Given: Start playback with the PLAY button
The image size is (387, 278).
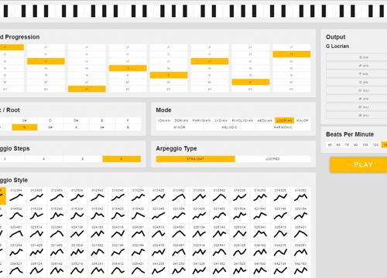Looking at the screenshot, I should [363, 164].
